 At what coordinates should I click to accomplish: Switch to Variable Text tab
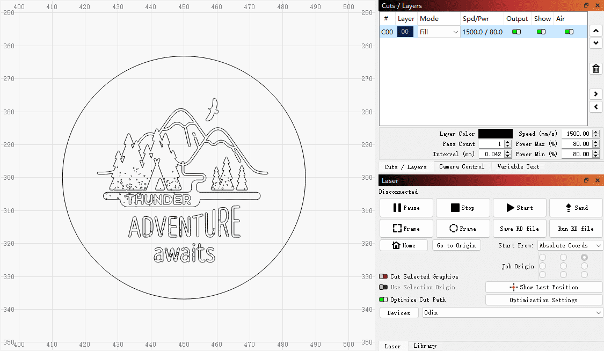click(518, 166)
